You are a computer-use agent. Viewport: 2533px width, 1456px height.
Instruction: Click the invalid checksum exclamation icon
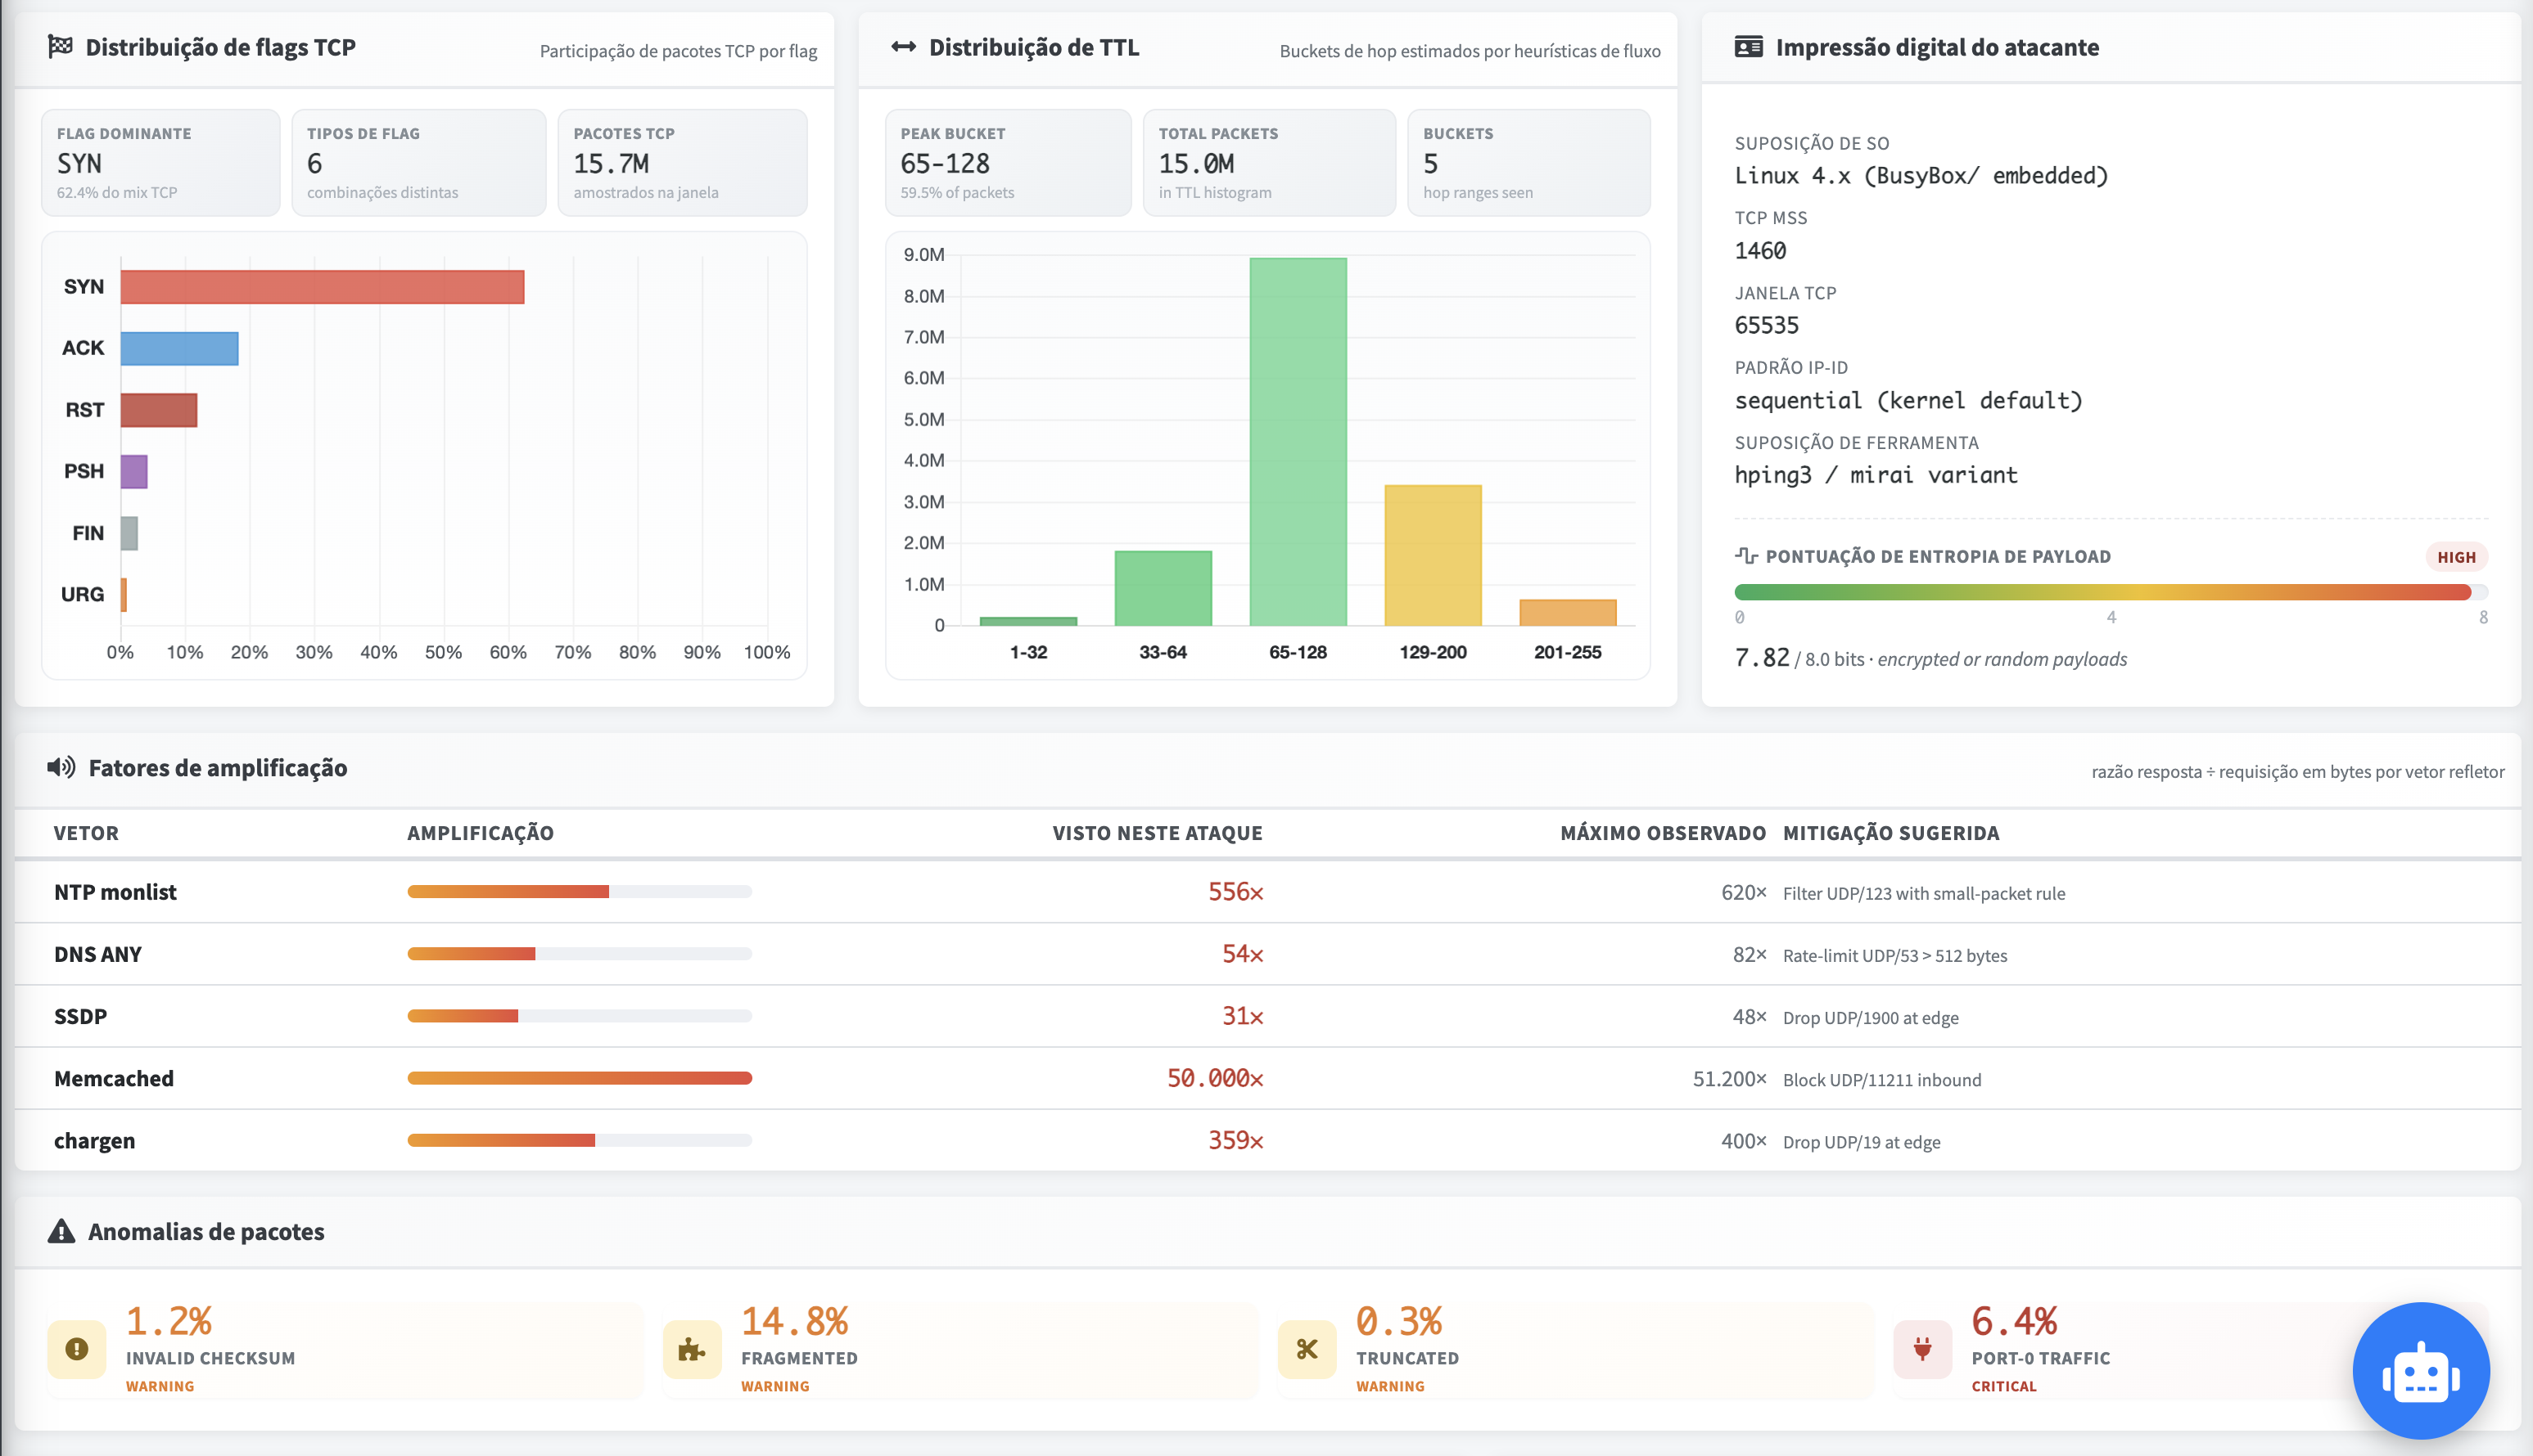[76, 1349]
